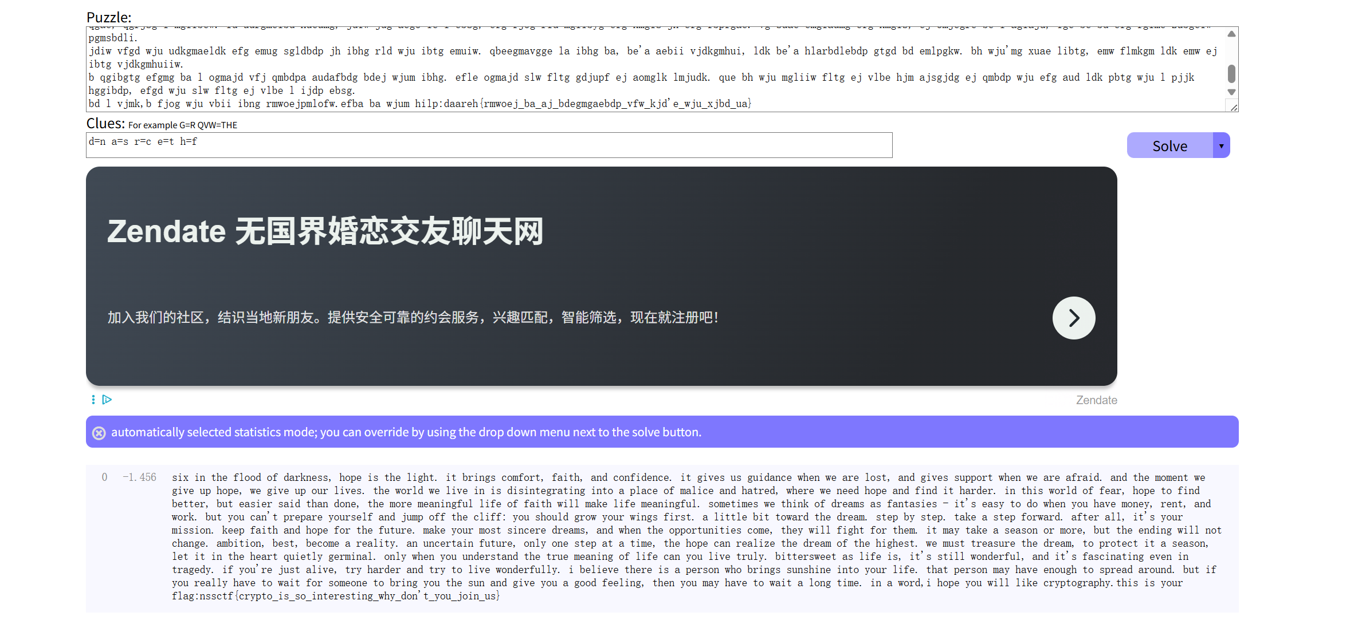
Task: Click the puzzle textarea scroll down arrow
Action: pos(1231,92)
